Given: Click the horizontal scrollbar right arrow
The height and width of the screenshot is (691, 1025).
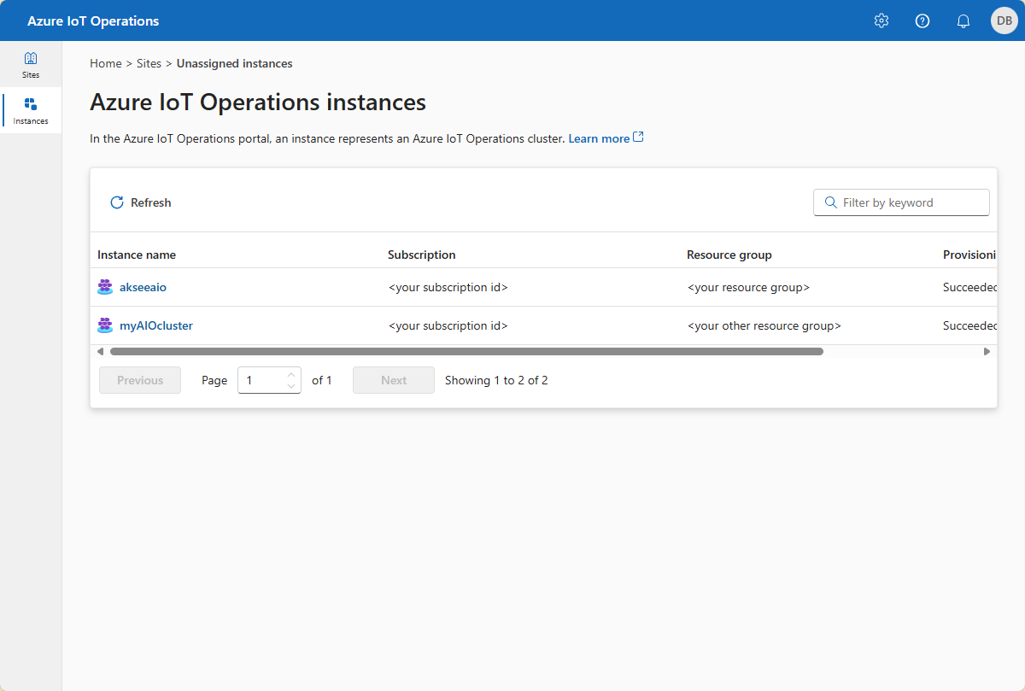Looking at the screenshot, I should [x=987, y=351].
